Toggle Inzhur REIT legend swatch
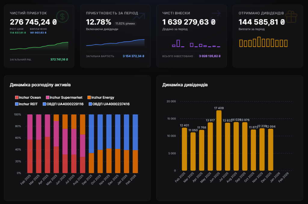The image size is (308, 204). tap(17, 104)
